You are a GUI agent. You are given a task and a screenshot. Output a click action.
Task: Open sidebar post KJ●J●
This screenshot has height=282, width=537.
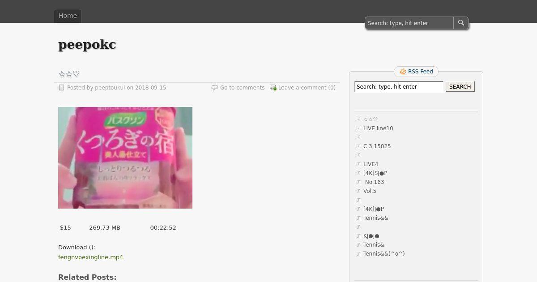[371, 236]
